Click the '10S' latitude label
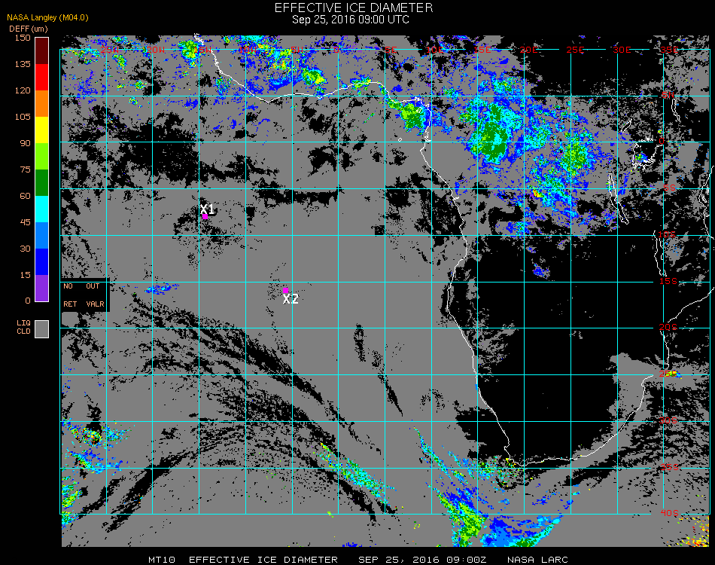The image size is (715, 565). [x=667, y=234]
